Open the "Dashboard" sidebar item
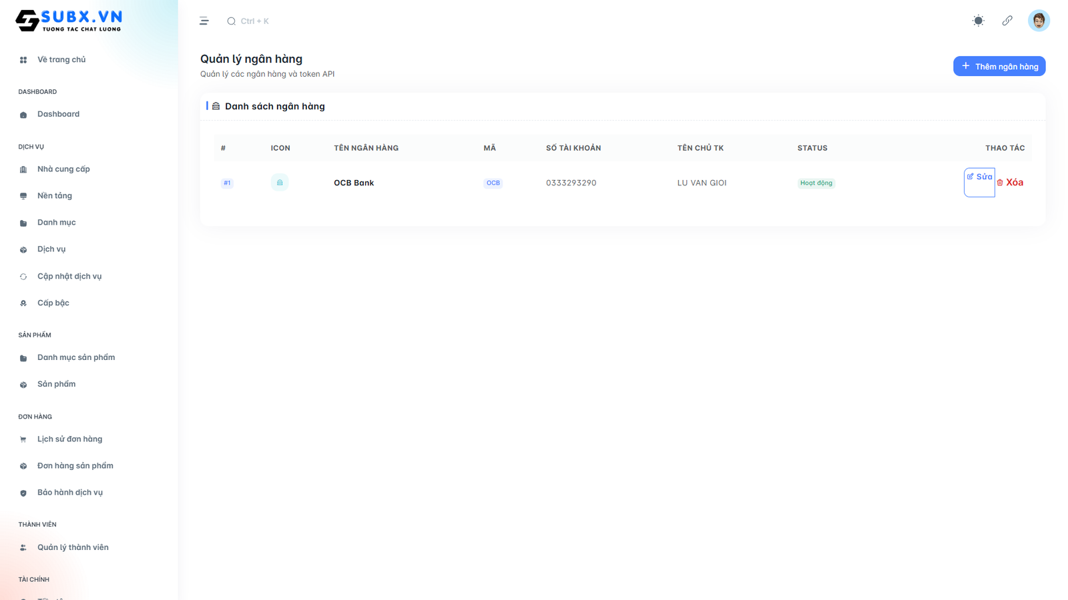Image resolution: width=1068 pixels, height=600 pixels. point(58,113)
